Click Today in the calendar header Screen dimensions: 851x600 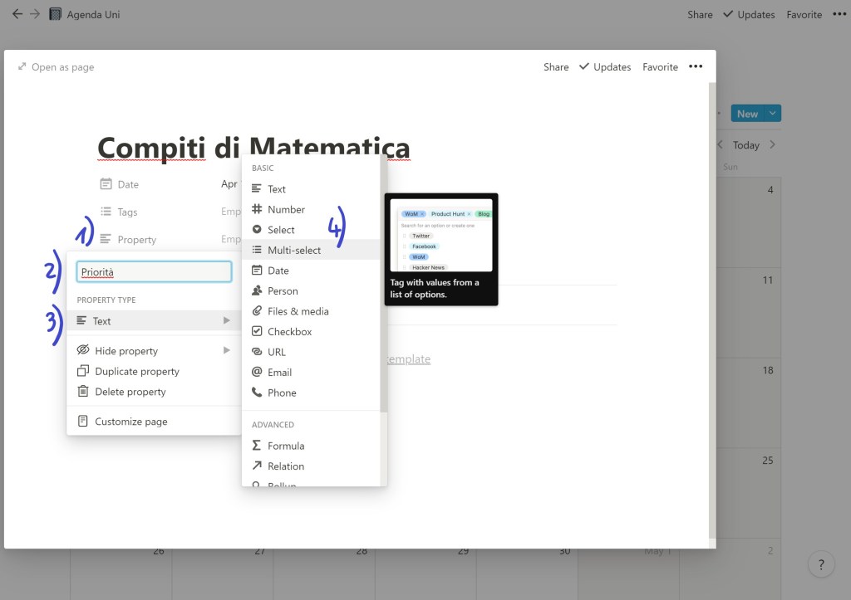coord(745,145)
